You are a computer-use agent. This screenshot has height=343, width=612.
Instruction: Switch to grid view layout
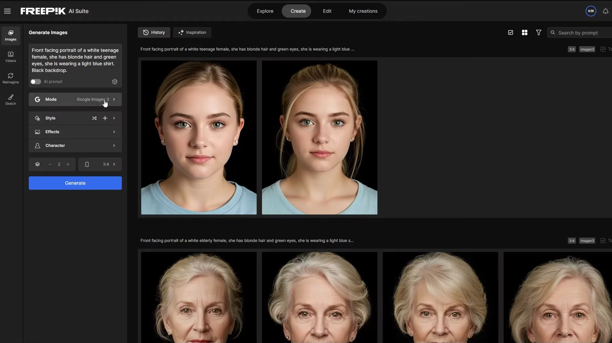525,32
